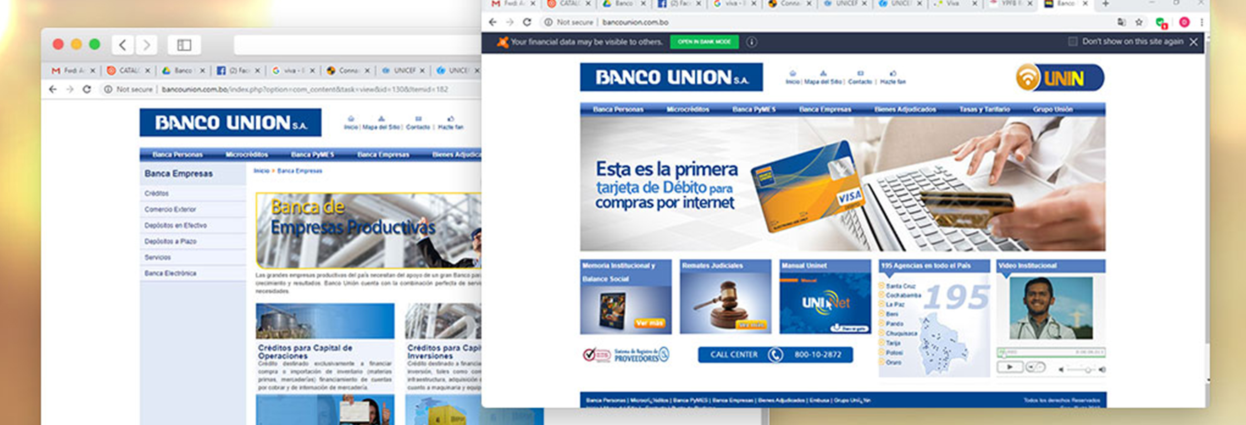Toggle the sidebar button in the Safari-style toolbar
Image resolution: width=1246 pixels, height=425 pixels.
tap(184, 45)
